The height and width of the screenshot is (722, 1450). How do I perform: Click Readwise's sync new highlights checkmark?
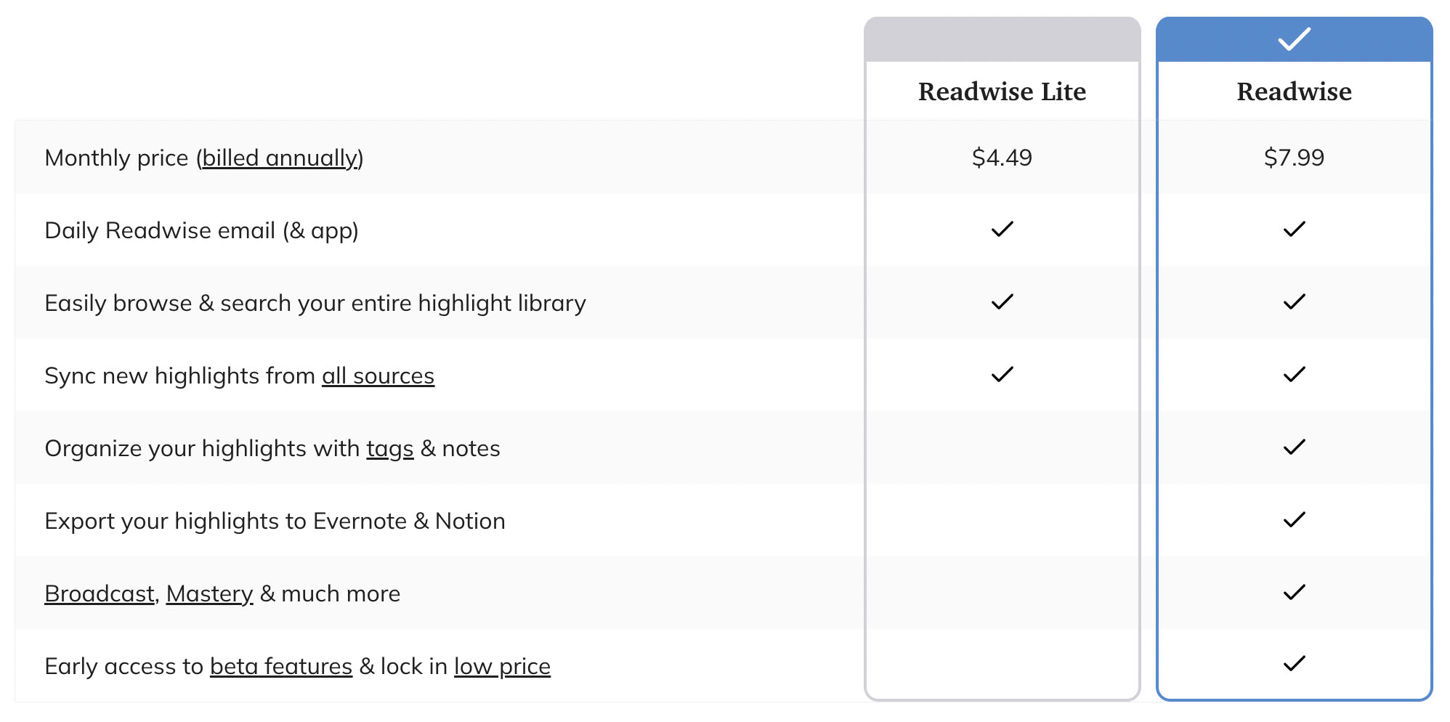(x=1294, y=375)
